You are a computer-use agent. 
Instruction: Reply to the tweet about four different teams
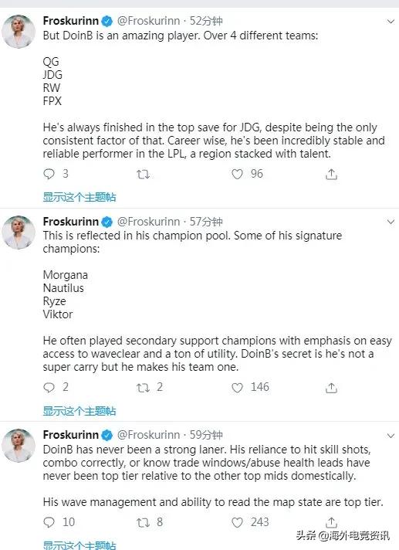click(49, 174)
